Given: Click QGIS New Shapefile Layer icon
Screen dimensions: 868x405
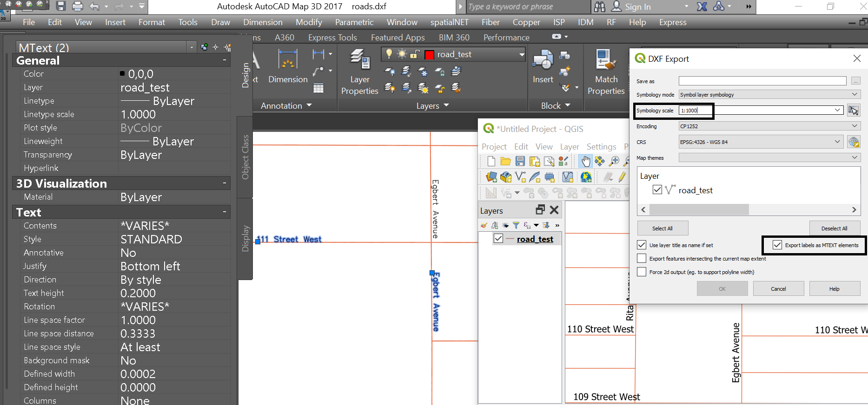Looking at the screenshot, I should click(x=520, y=177).
